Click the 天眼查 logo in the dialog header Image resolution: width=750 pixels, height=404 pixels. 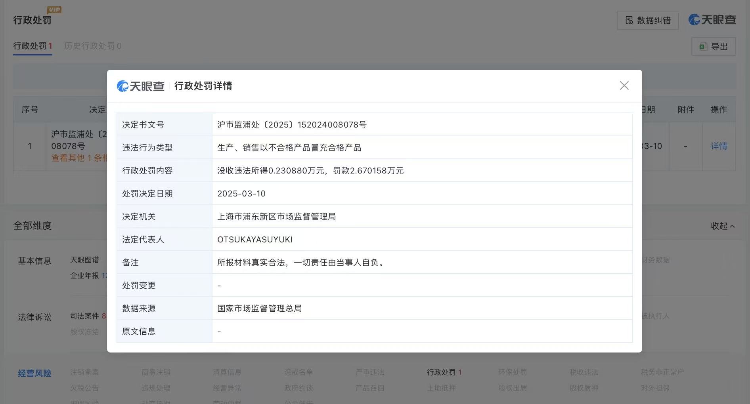(x=141, y=86)
